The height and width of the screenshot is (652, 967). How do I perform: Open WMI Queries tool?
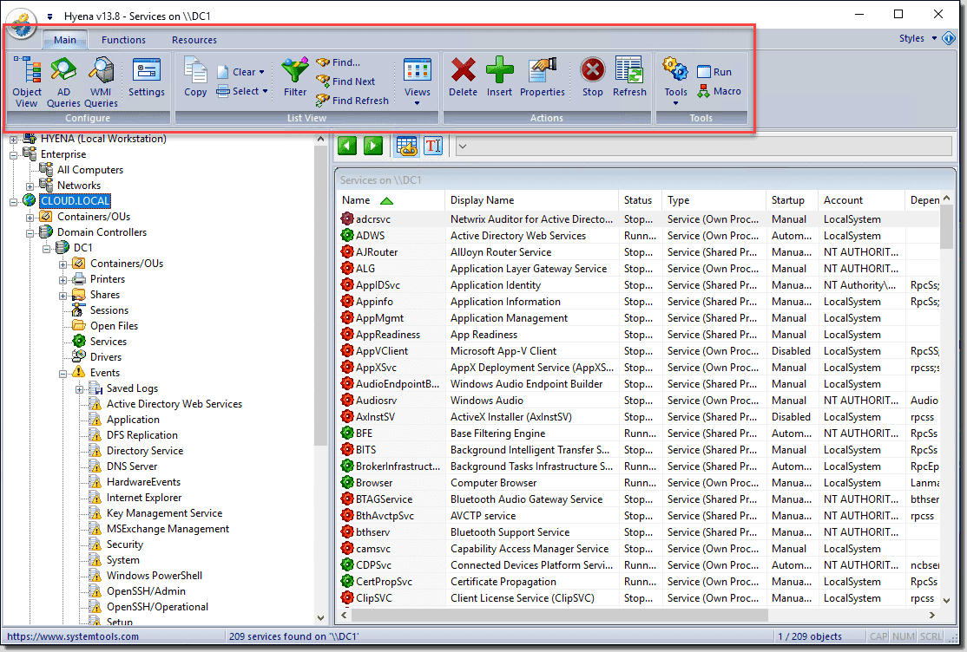[x=101, y=82]
